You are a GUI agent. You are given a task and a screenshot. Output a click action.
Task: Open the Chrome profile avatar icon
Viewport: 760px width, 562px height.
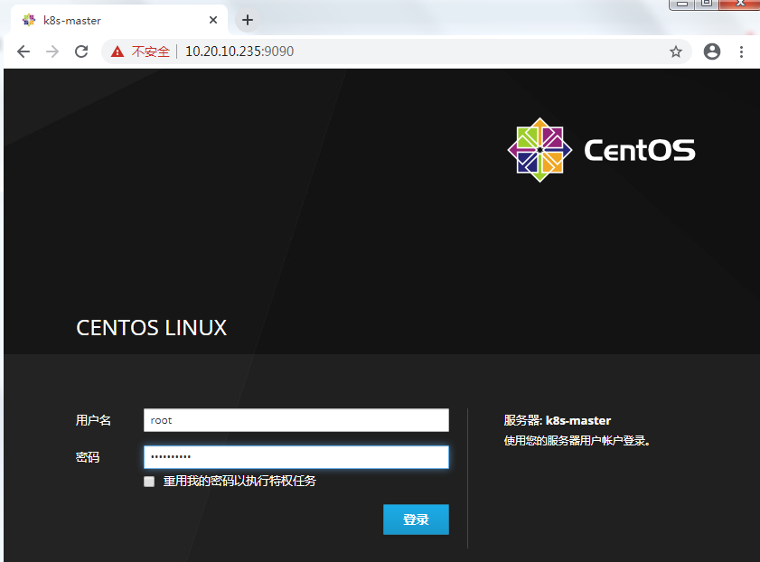tap(711, 52)
